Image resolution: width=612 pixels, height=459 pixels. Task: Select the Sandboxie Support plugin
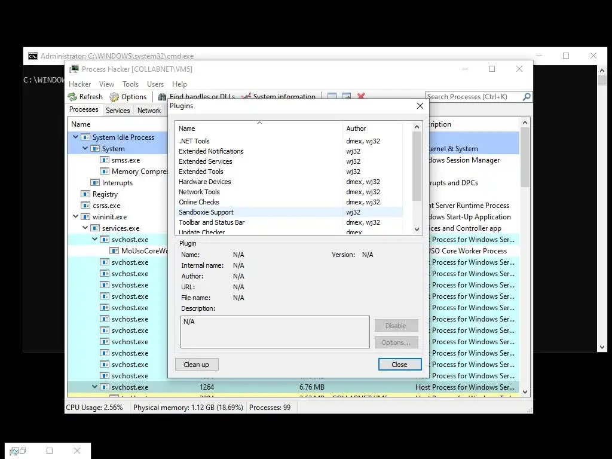(x=289, y=212)
